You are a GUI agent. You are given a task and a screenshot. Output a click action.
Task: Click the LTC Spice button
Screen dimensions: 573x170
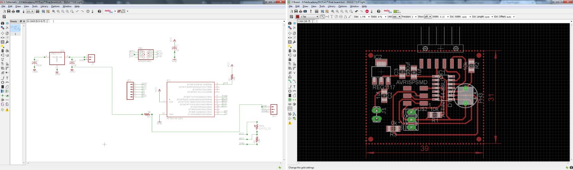pos(122,11)
